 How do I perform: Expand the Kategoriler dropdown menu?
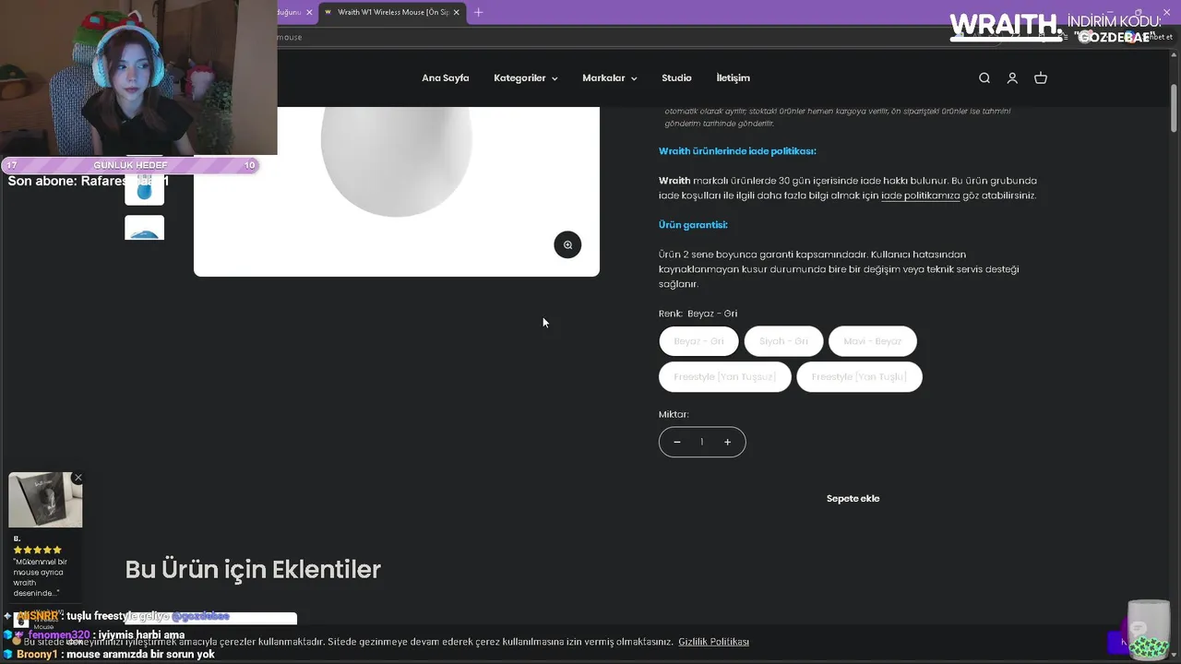click(525, 78)
